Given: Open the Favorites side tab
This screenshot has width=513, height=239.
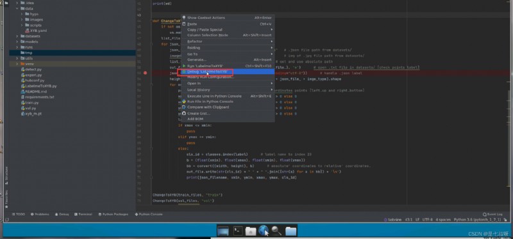Looking at the screenshot, I should [x=6, y=199].
